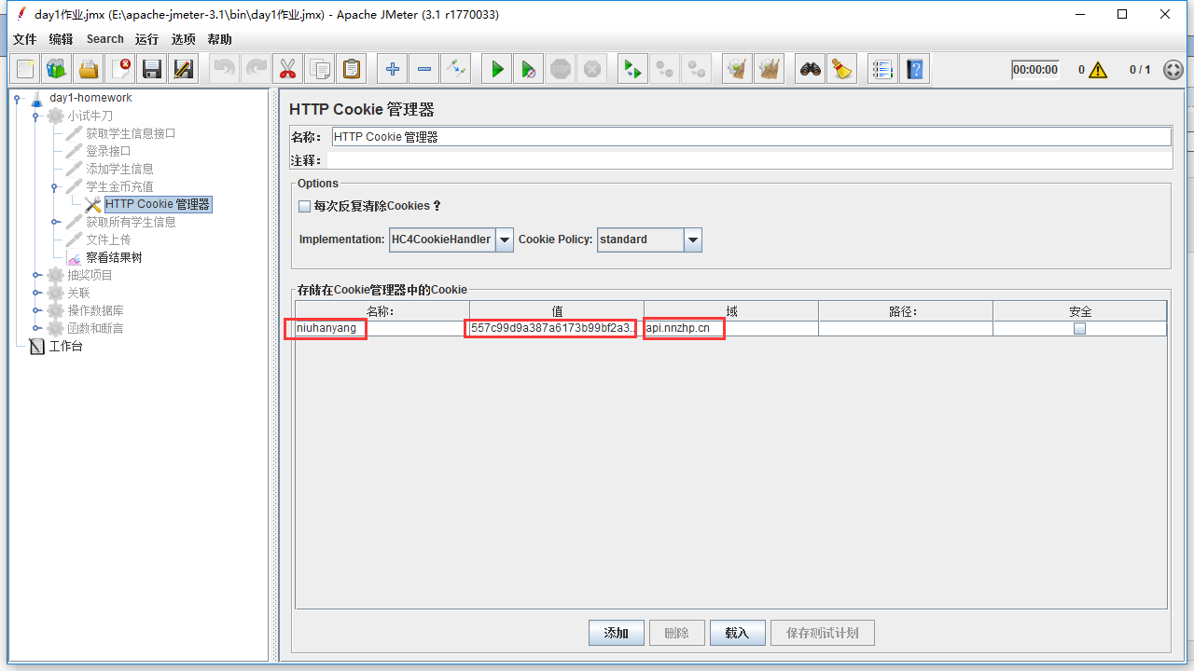Expand the 操作数据库 thread group
1194x671 pixels.
point(36,310)
